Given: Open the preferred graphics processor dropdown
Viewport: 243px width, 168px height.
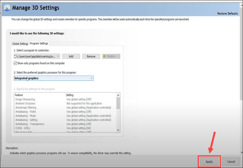Looking at the screenshot, I should [x=91, y=78].
